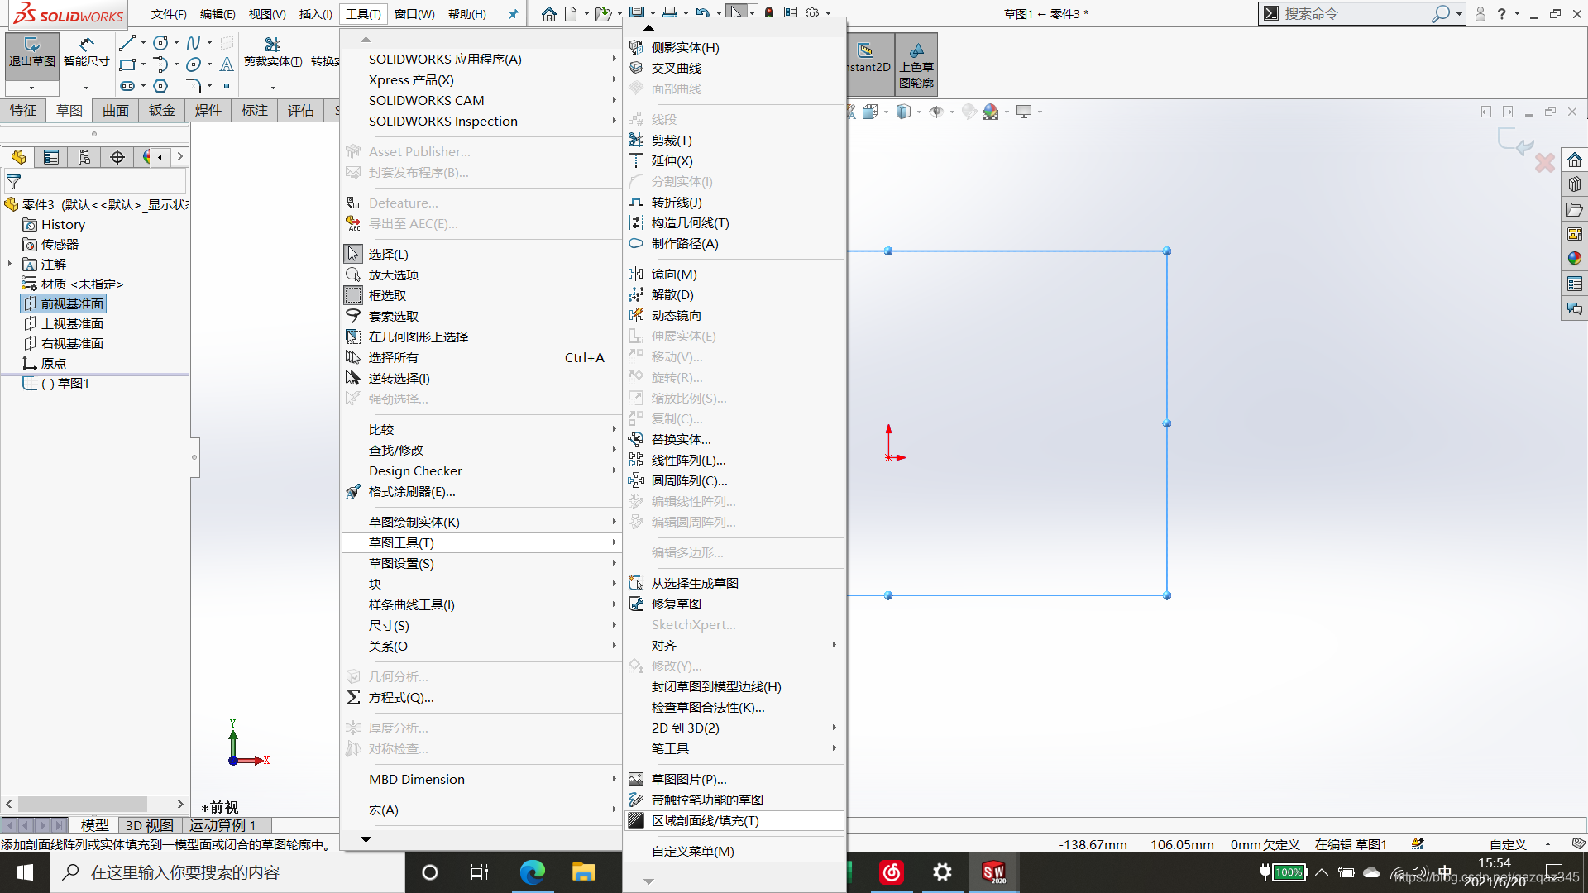1588x893 pixels.
Task: Click the Appearances color ball in task pane
Action: pos(1574,259)
